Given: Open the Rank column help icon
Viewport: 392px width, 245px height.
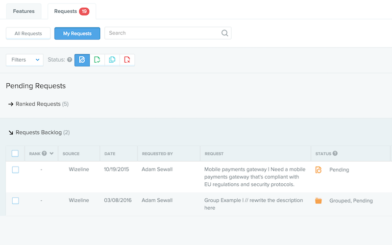Looking at the screenshot, I should tap(44, 153).
